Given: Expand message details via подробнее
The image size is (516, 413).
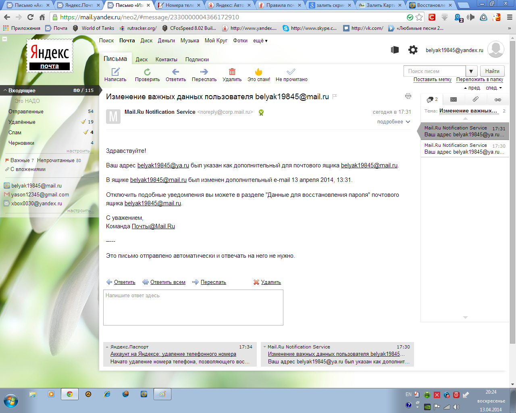Looking at the screenshot, I should [393, 121].
